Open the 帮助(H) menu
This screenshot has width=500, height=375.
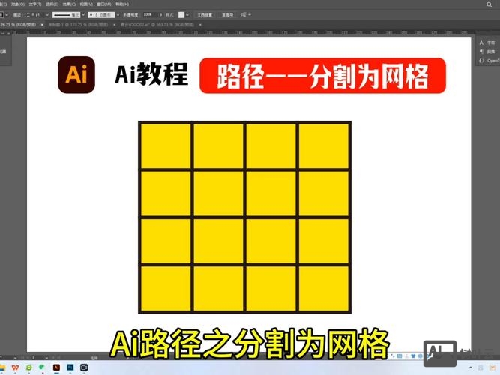pyautogui.click(x=122, y=4)
